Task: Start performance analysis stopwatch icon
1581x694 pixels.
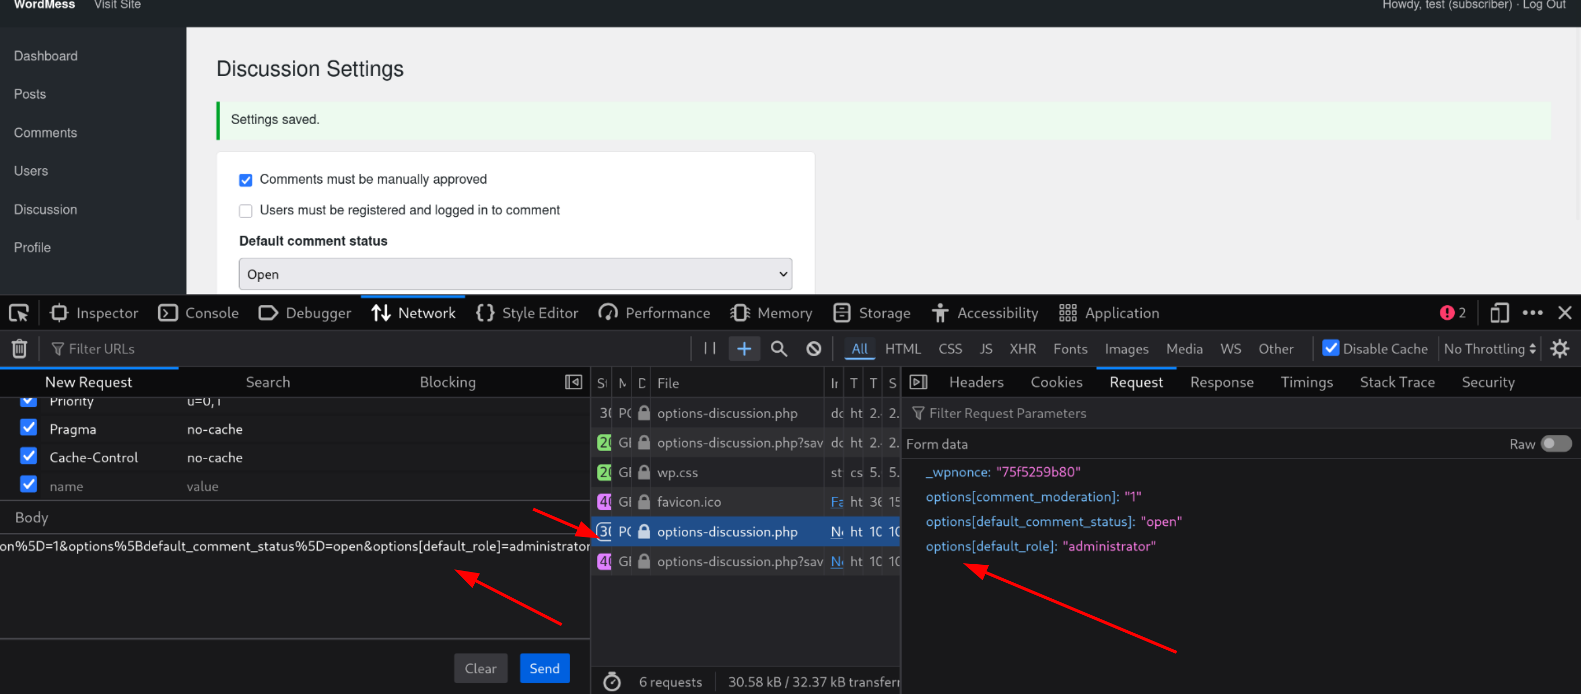Action: point(611,682)
